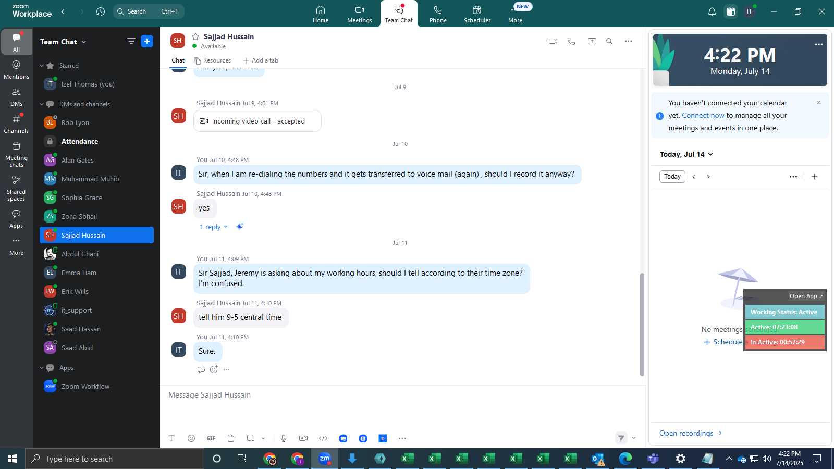This screenshot has width=834, height=469.
Task: Open chat with Bob Lyon
Action: tap(96, 122)
